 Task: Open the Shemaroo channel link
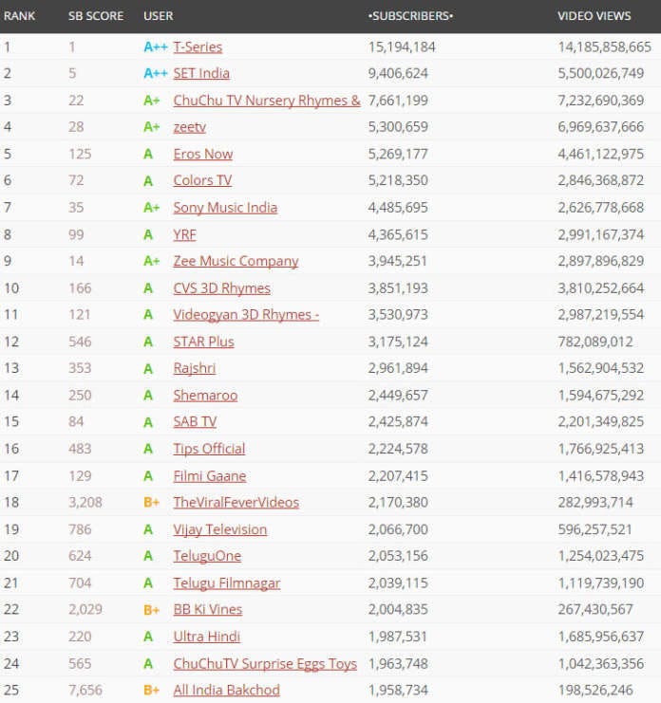pyautogui.click(x=205, y=395)
